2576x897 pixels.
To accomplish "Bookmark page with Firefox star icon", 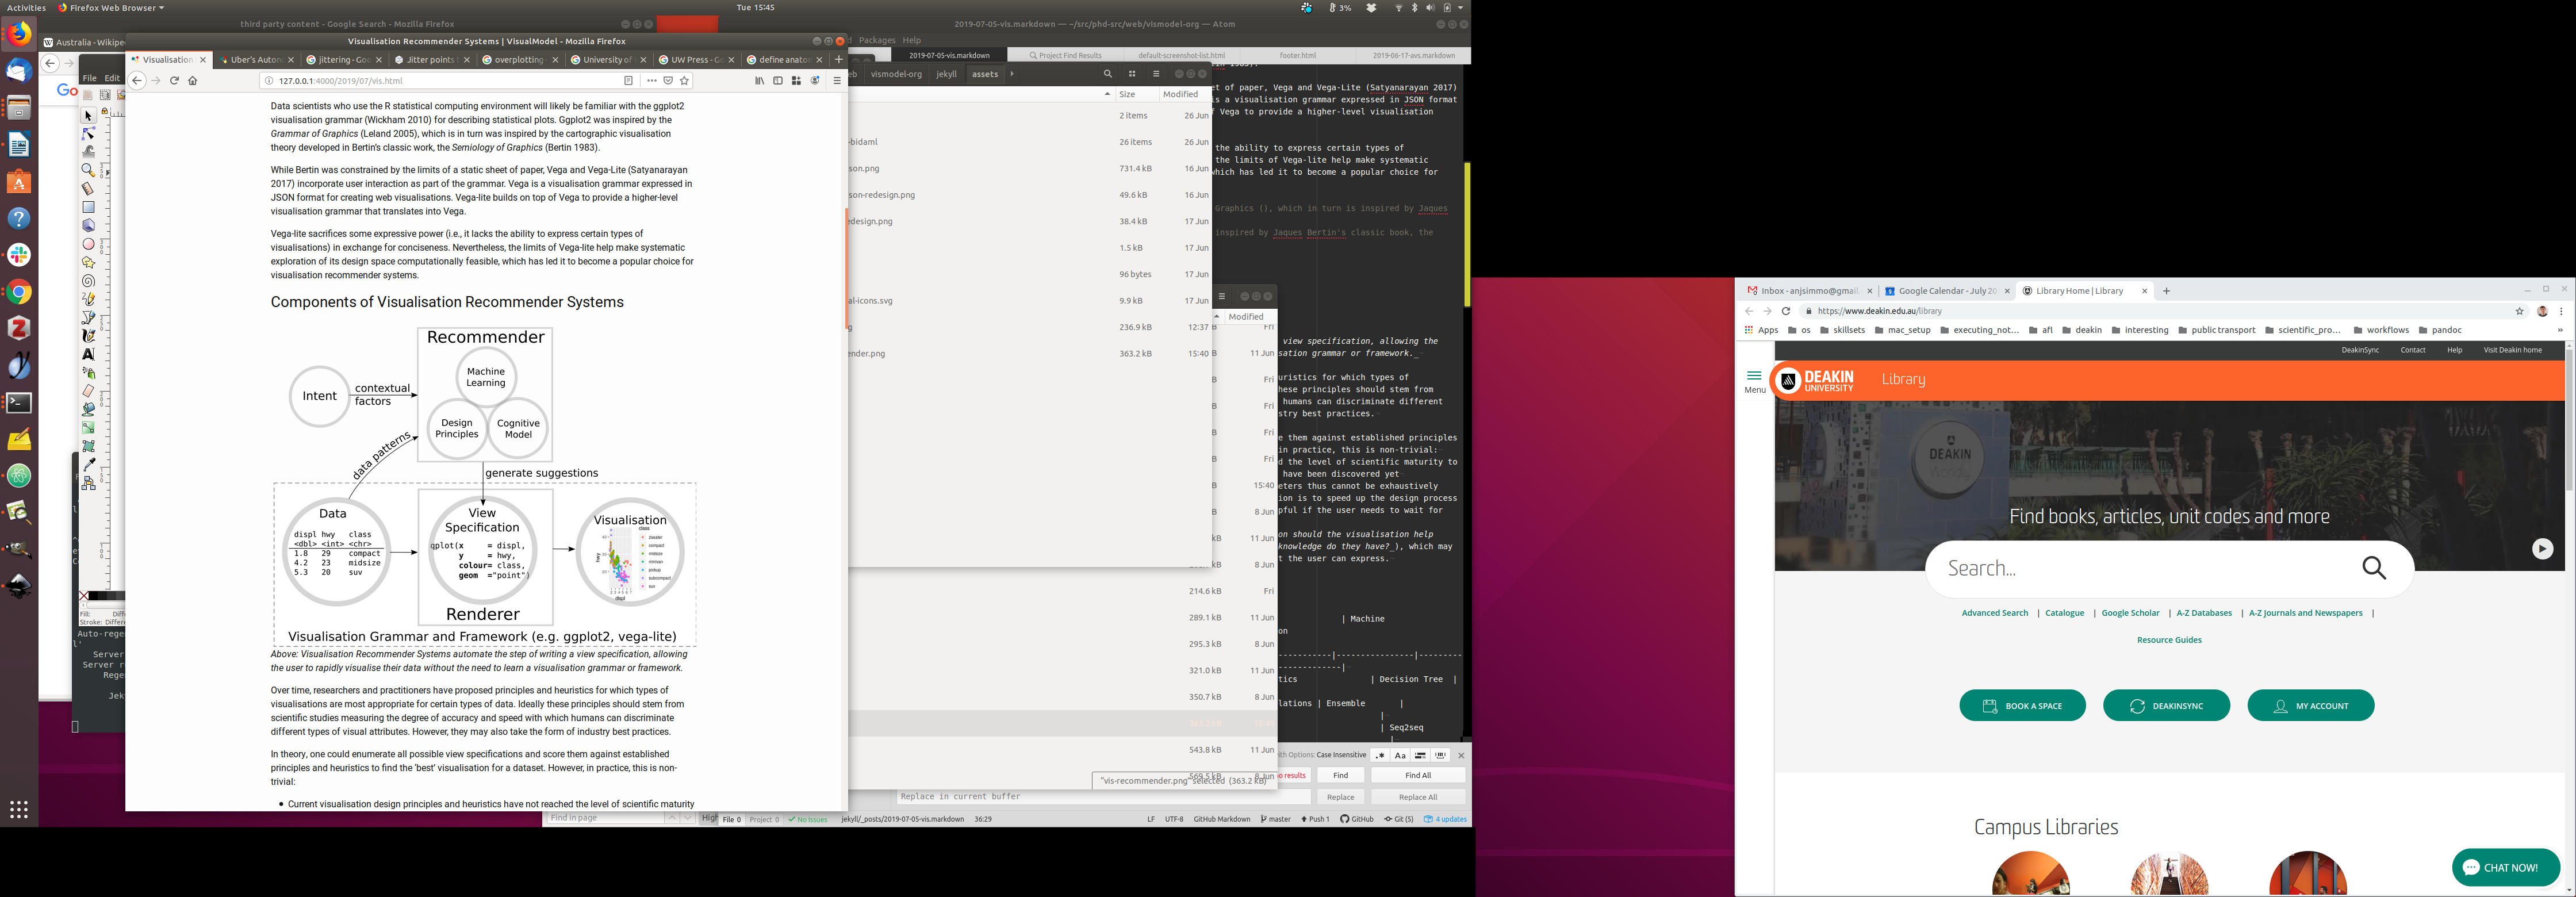I will [685, 81].
